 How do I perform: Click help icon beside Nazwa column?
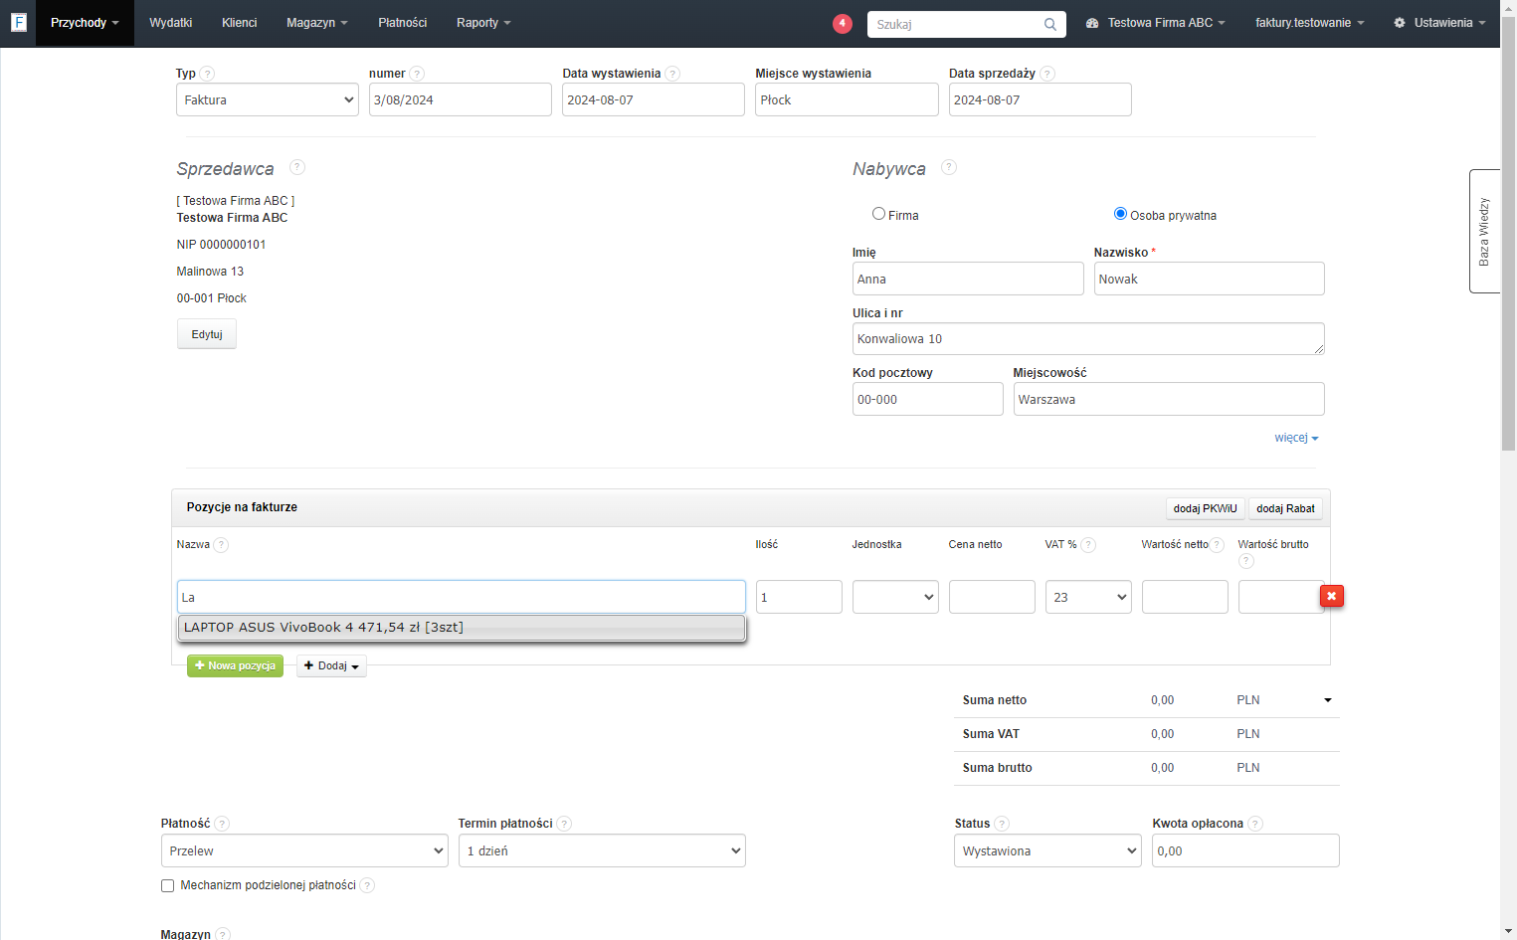point(221,545)
